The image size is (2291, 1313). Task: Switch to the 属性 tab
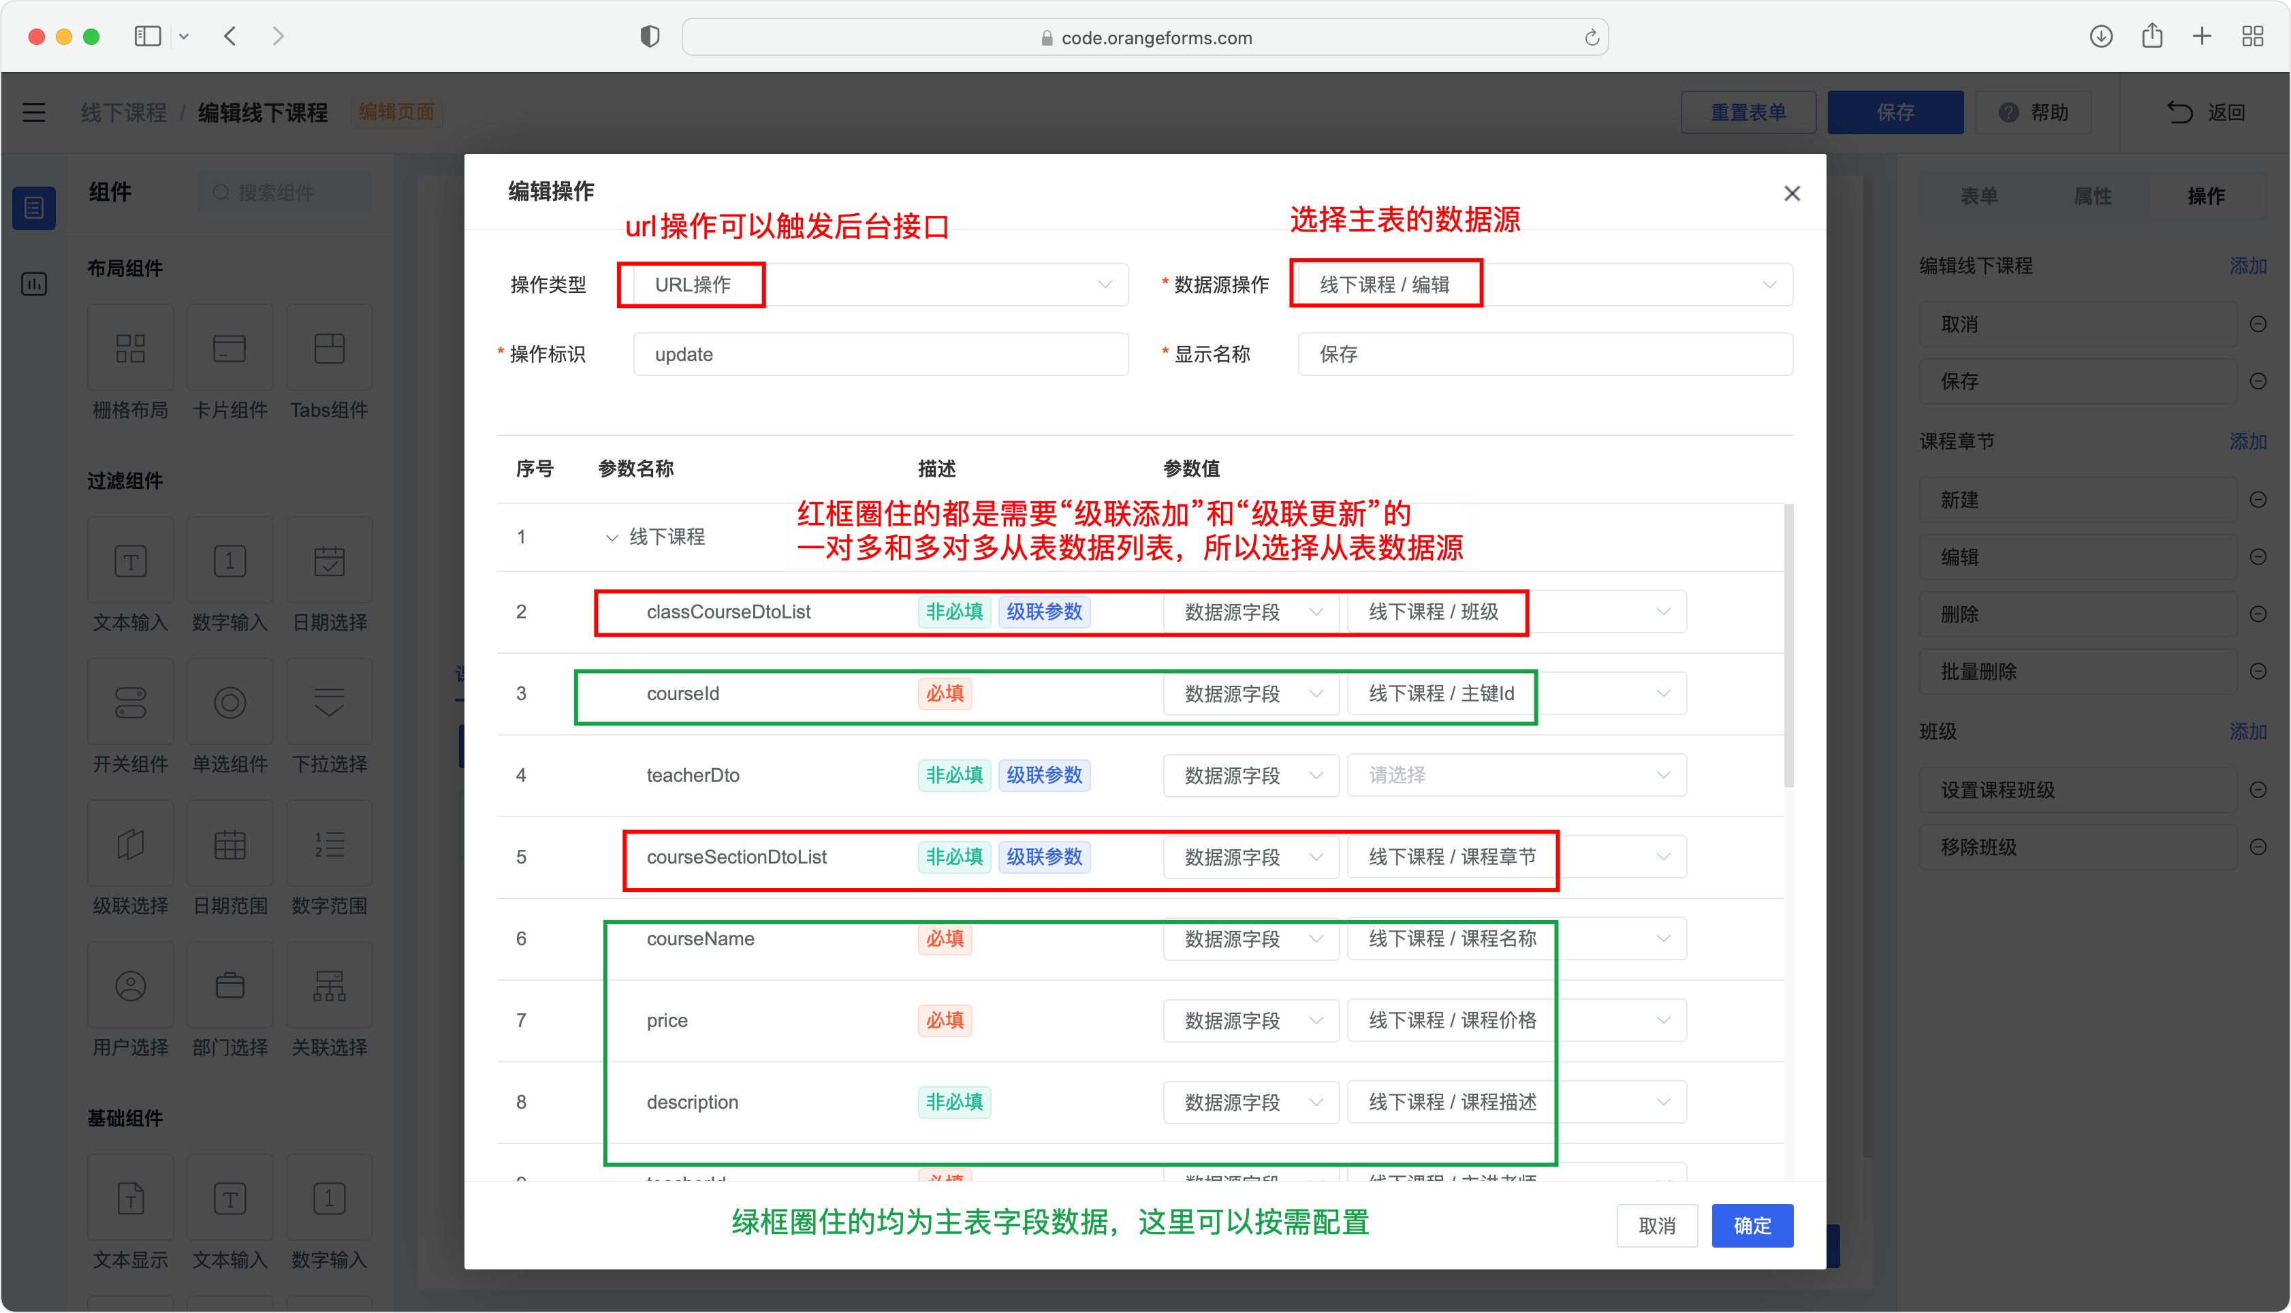2091,197
